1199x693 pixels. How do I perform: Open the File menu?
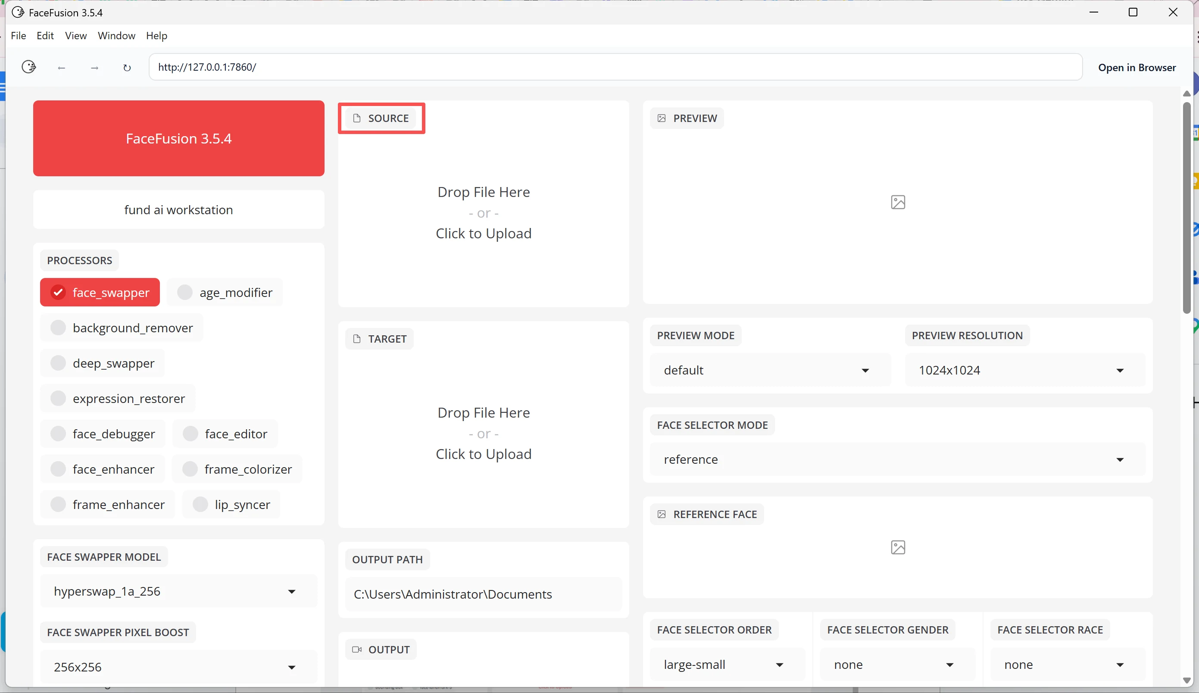[x=18, y=36]
